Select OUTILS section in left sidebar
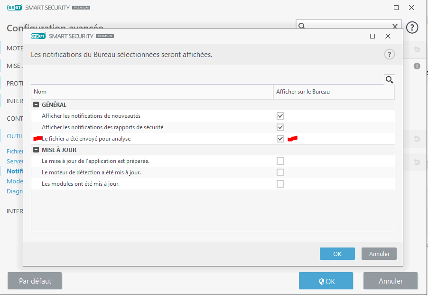The height and width of the screenshot is (295, 428). point(14,136)
